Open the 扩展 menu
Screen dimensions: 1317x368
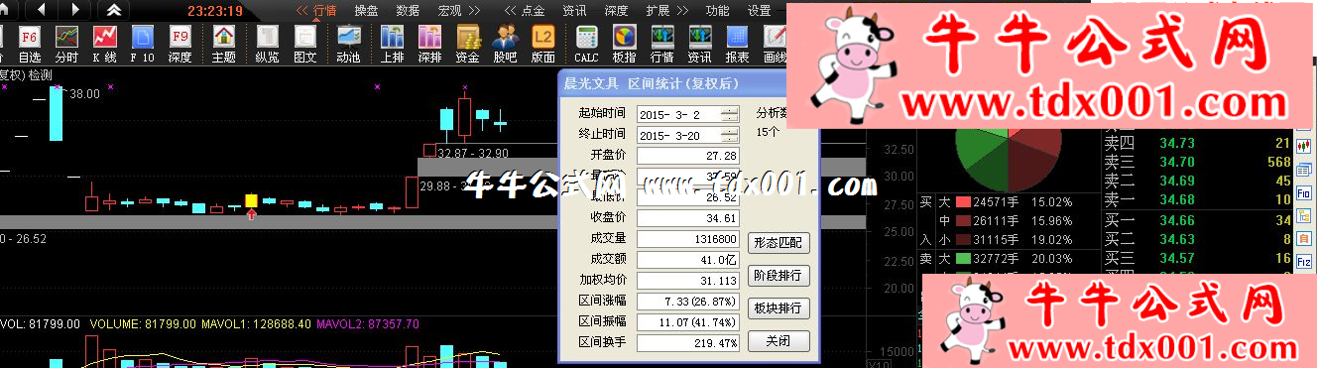[x=657, y=11]
